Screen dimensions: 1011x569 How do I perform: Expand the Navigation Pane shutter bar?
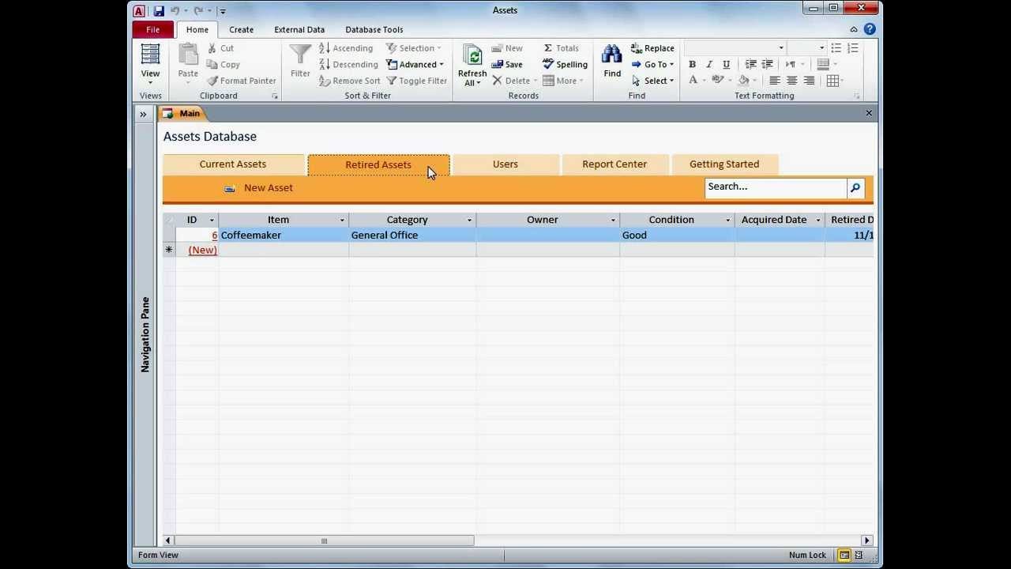click(x=144, y=115)
